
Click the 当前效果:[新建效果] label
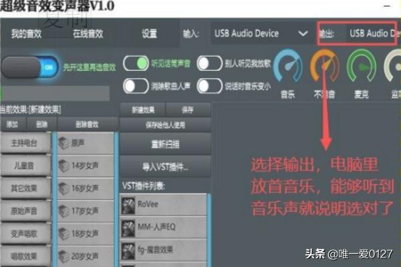(x=30, y=110)
